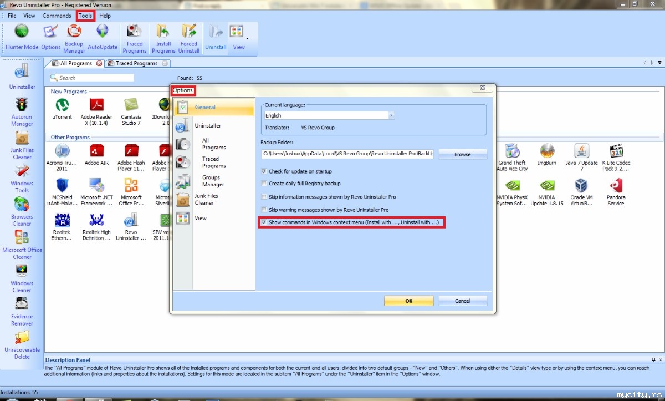Open the File menu
This screenshot has width=665, height=401.
pyautogui.click(x=12, y=16)
